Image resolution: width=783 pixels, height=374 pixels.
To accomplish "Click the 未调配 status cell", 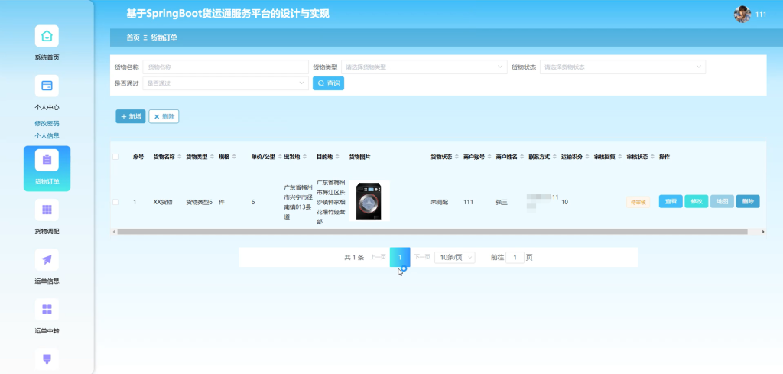I will (x=440, y=202).
